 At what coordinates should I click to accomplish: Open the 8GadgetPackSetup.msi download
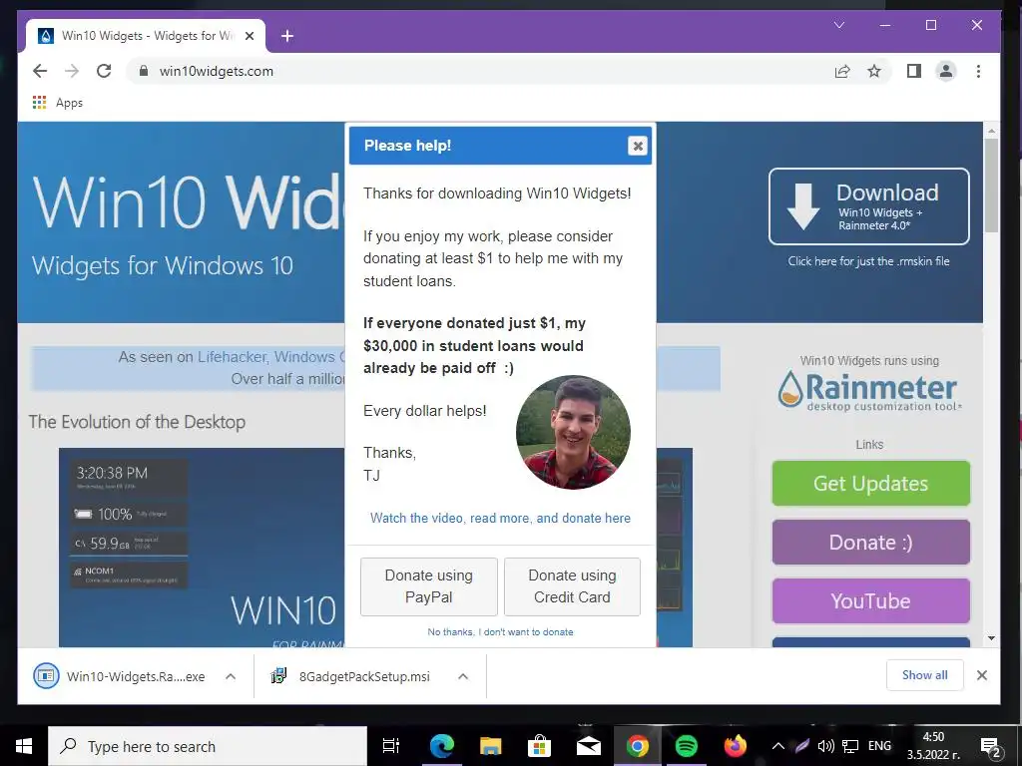[x=352, y=676]
